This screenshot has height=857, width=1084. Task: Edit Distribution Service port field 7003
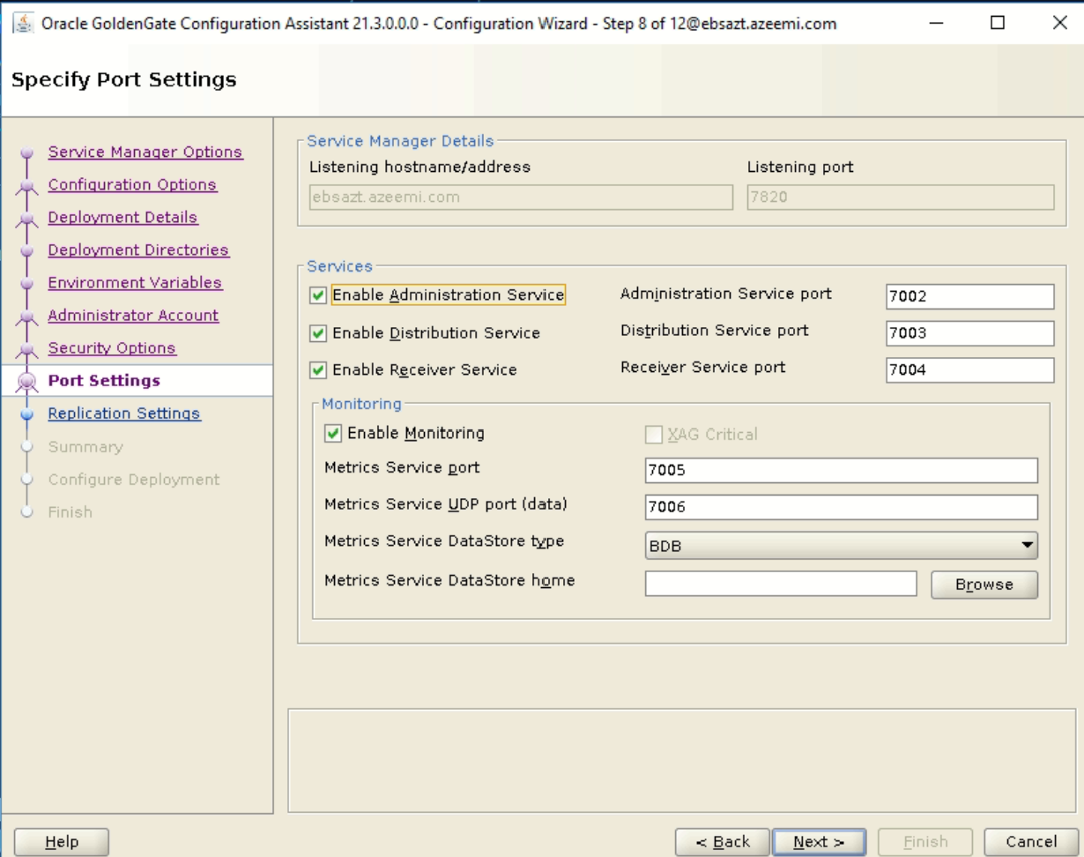click(970, 333)
